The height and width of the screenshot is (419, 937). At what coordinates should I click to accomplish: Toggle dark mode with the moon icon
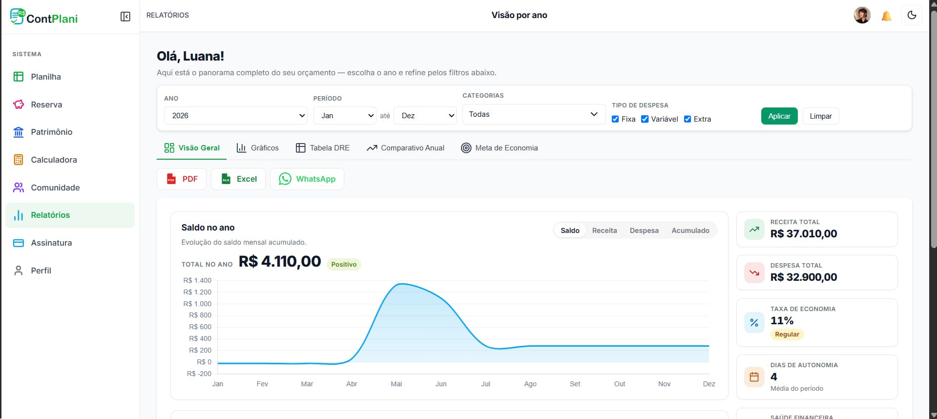coord(912,15)
